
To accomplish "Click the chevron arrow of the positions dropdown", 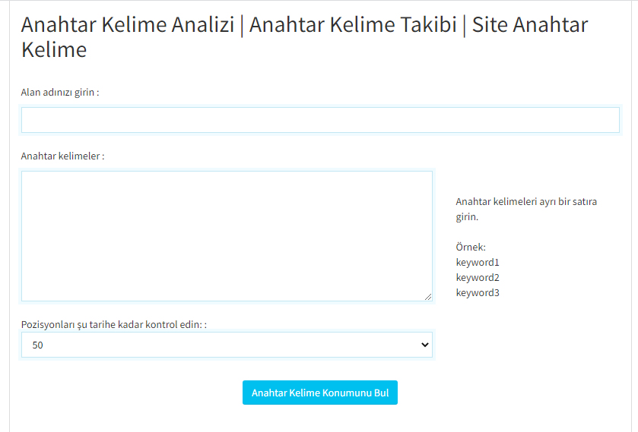I will [x=425, y=345].
